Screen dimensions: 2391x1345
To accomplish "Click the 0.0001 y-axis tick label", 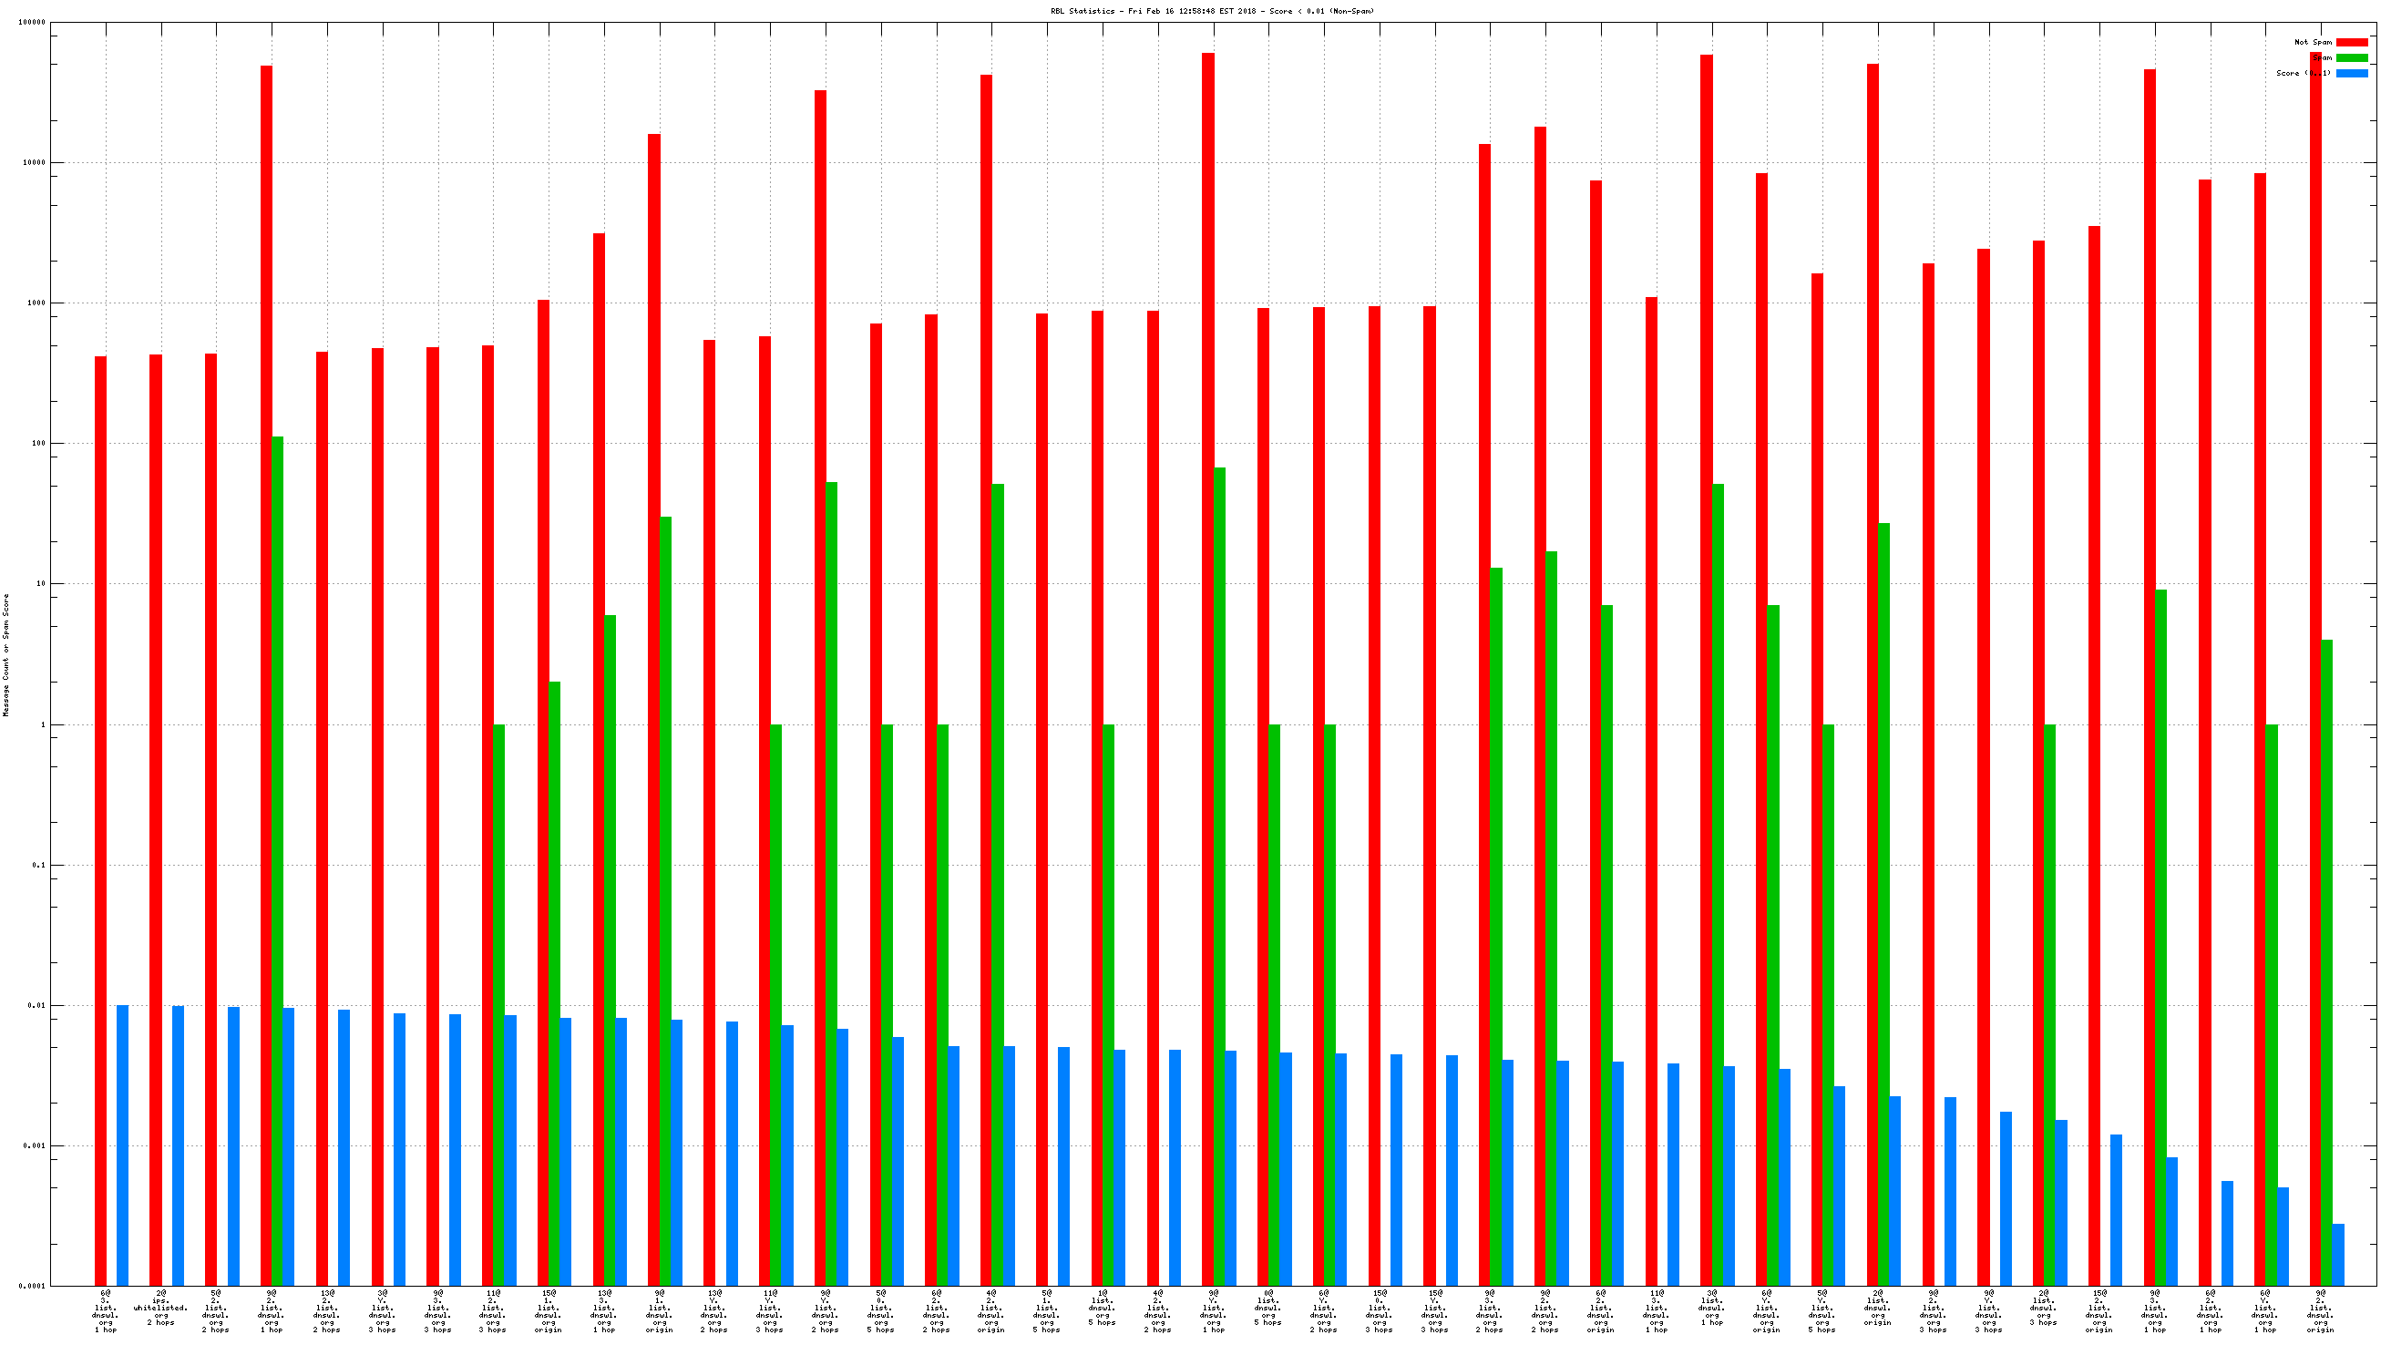I will click(x=34, y=1286).
